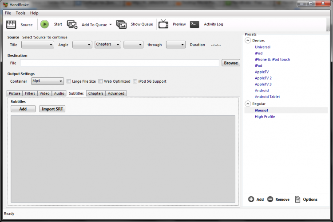The height and width of the screenshot is (222, 333).
Task: Open the Chapters range type dropdown
Action: (x=108, y=44)
